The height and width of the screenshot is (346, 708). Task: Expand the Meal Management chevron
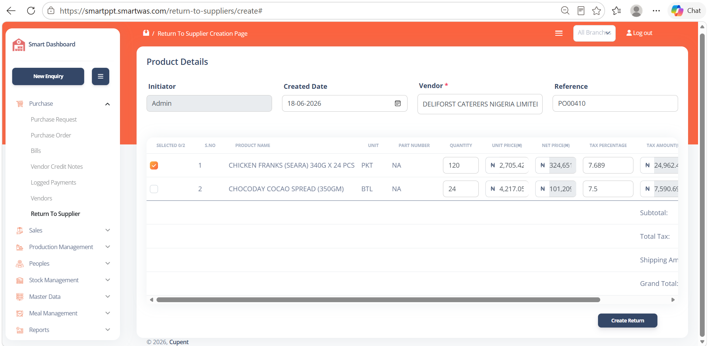[108, 313]
